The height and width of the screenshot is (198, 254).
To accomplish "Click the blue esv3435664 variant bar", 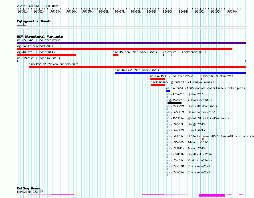I will tap(168, 91).
